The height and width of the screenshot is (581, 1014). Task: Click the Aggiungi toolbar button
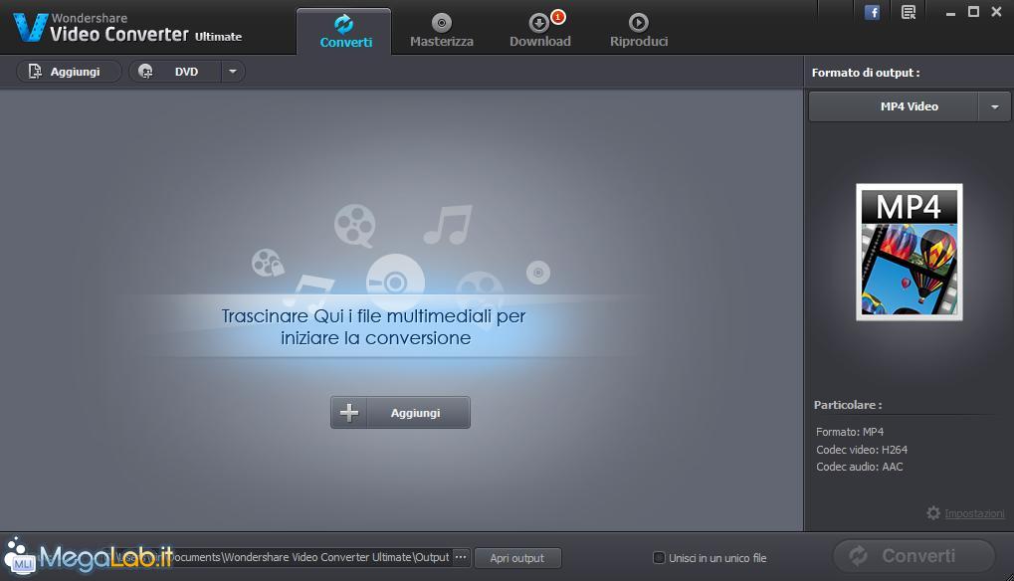pyautogui.click(x=69, y=71)
